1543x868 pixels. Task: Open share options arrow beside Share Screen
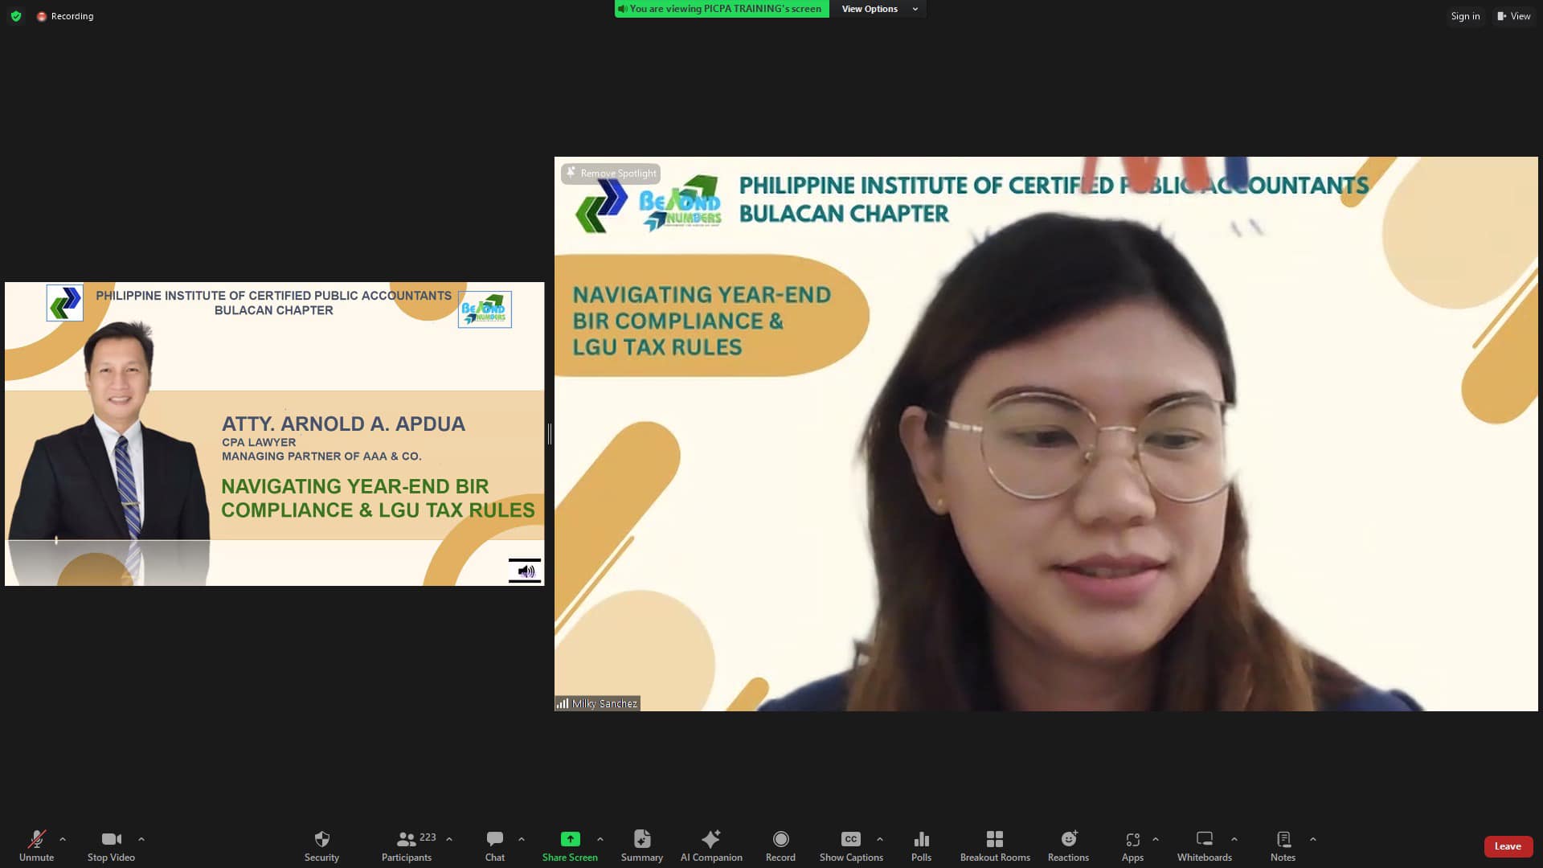tap(600, 839)
